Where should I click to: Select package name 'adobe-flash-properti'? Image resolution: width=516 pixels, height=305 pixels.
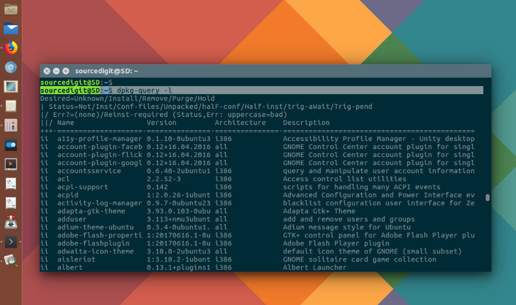[x=99, y=235]
